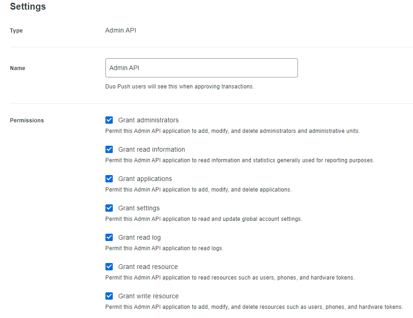Clear the Grant write resource checkbox
This screenshot has height=318, width=413.
[109, 296]
